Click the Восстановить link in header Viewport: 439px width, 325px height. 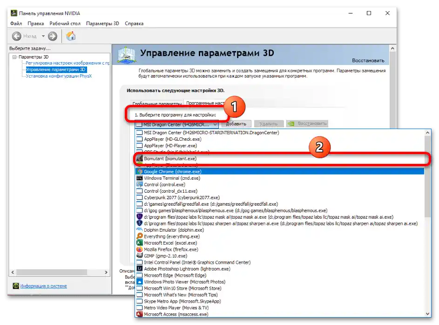click(x=368, y=60)
